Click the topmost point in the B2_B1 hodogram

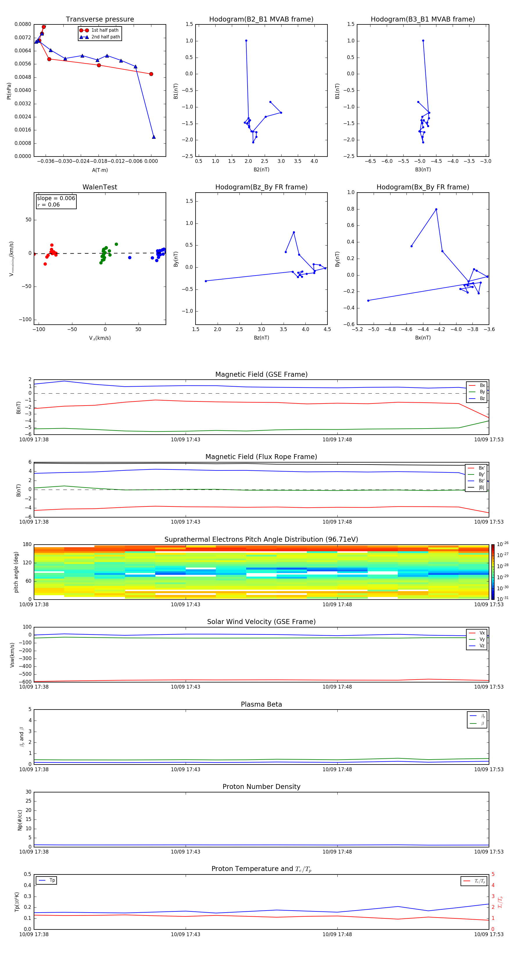[x=246, y=41]
